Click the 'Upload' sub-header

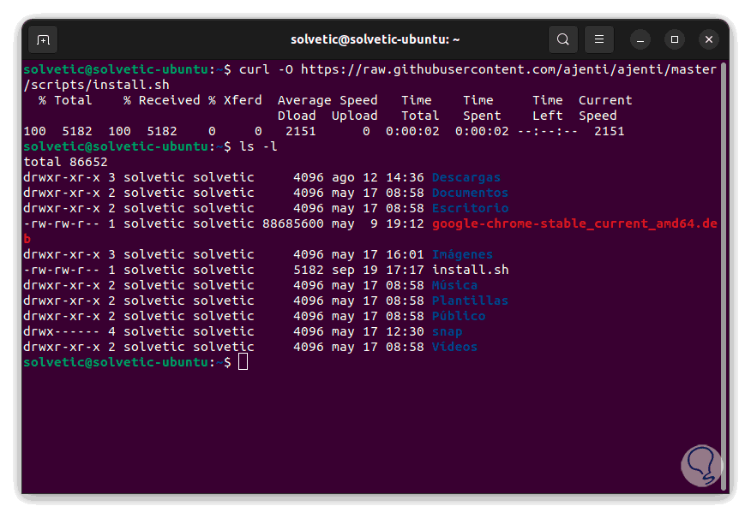pyautogui.click(x=354, y=116)
